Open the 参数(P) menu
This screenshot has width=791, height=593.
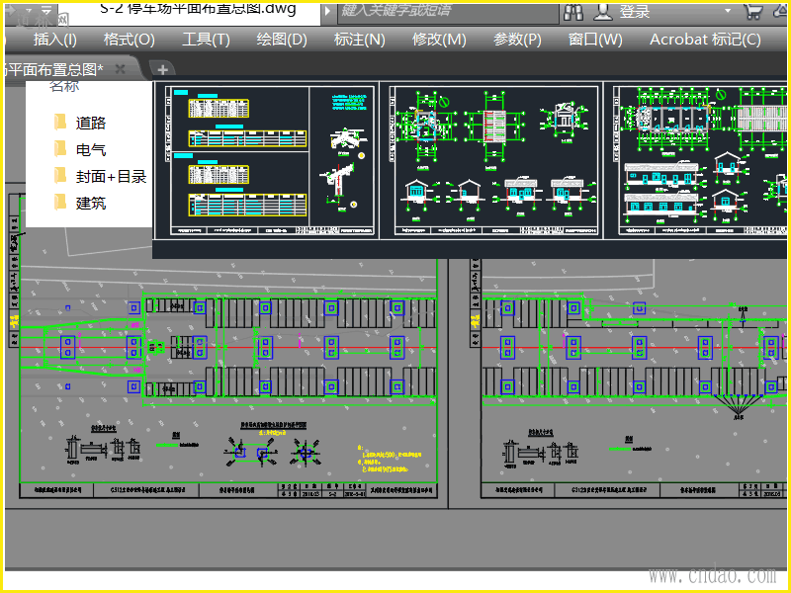[x=517, y=40]
